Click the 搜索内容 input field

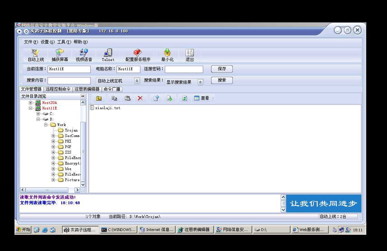(69, 81)
